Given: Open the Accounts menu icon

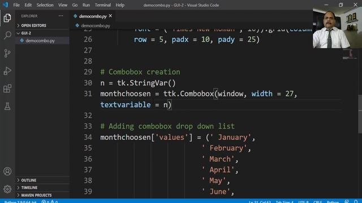Looking at the screenshot, I should pyautogui.click(x=7, y=171).
